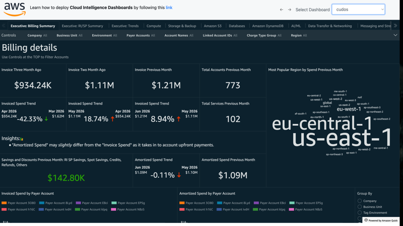403x226 pixels.
Task: Open the Select Dashboard cudos dropdown
Action: 358,10
